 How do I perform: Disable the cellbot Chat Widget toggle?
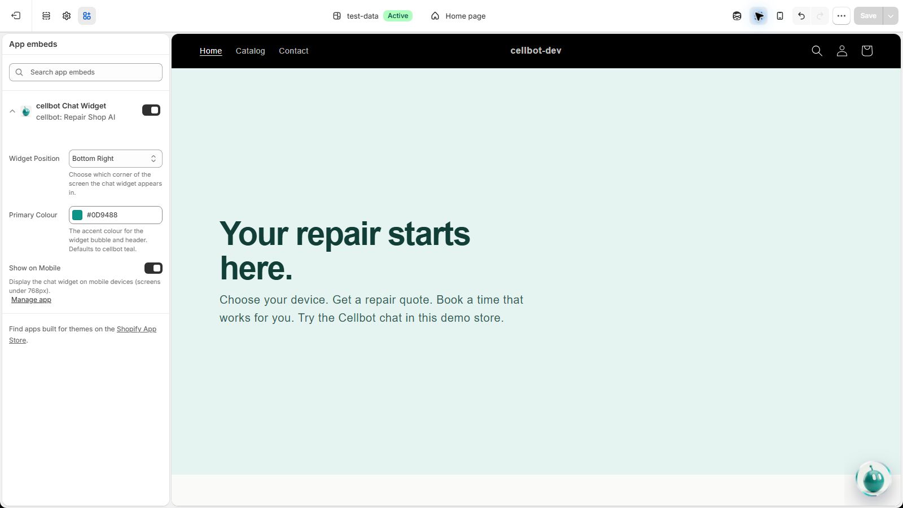point(151,110)
